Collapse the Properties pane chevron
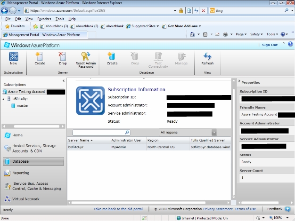Screen dimensions: 295x221 239,81
